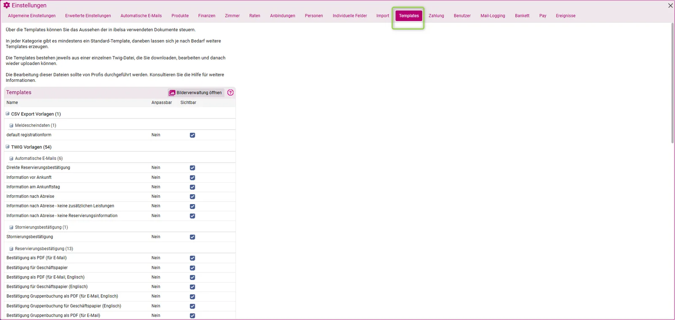675x320 pixels.
Task: Toggle Sichtbar for default registrationform
Action: [x=192, y=135]
